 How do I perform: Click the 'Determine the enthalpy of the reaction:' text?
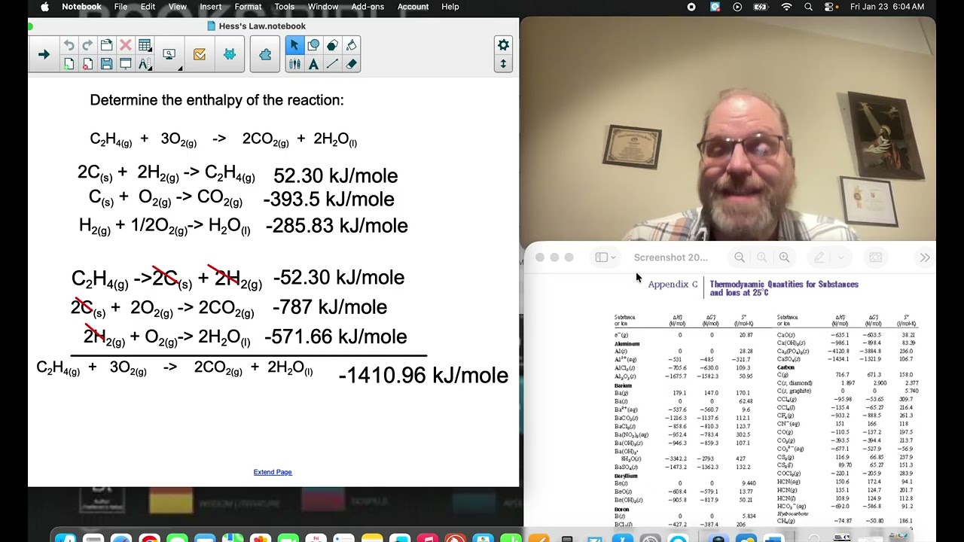217,100
